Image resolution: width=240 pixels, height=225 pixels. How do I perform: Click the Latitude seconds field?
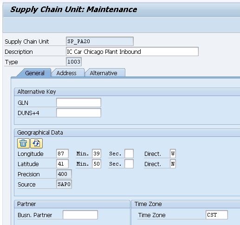[x=129, y=164]
